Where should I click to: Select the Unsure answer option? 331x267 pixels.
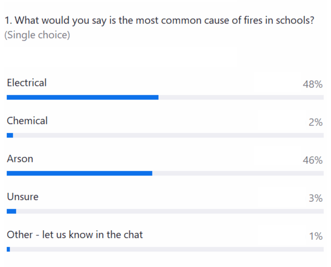(x=23, y=197)
